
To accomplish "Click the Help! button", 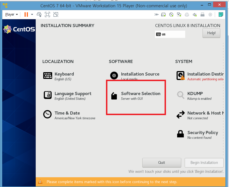I will click(211, 33).
